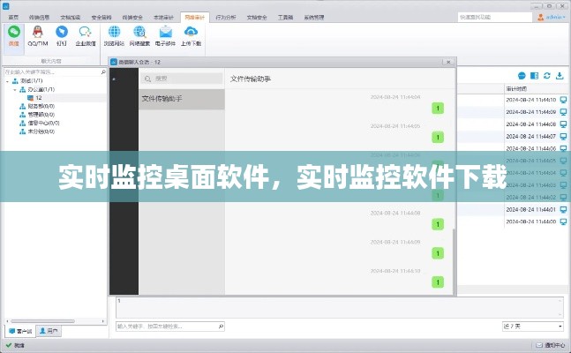The width and height of the screenshot is (571, 353).
Task: Click the refresh icon above the audit table
Action: (x=547, y=76)
